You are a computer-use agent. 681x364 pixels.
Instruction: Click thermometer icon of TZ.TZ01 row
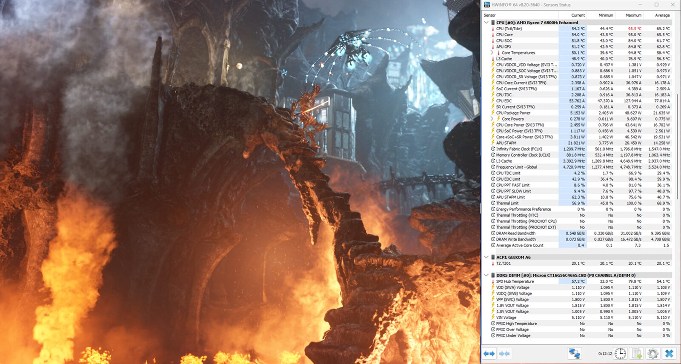[x=493, y=264]
